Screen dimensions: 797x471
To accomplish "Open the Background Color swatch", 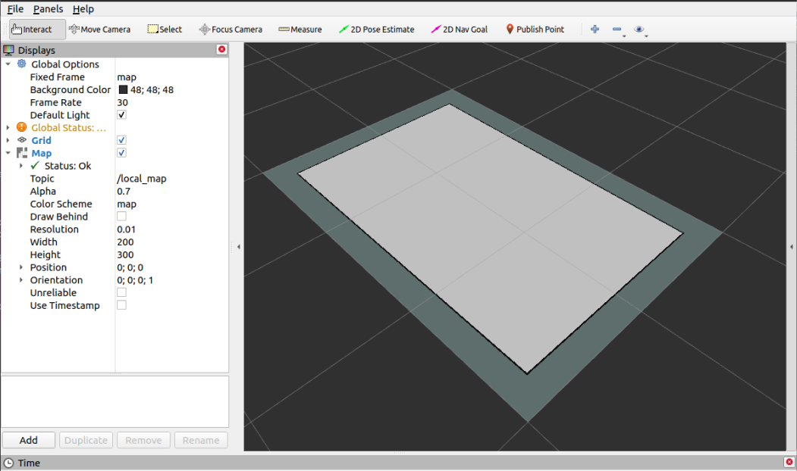I will click(x=121, y=89).
